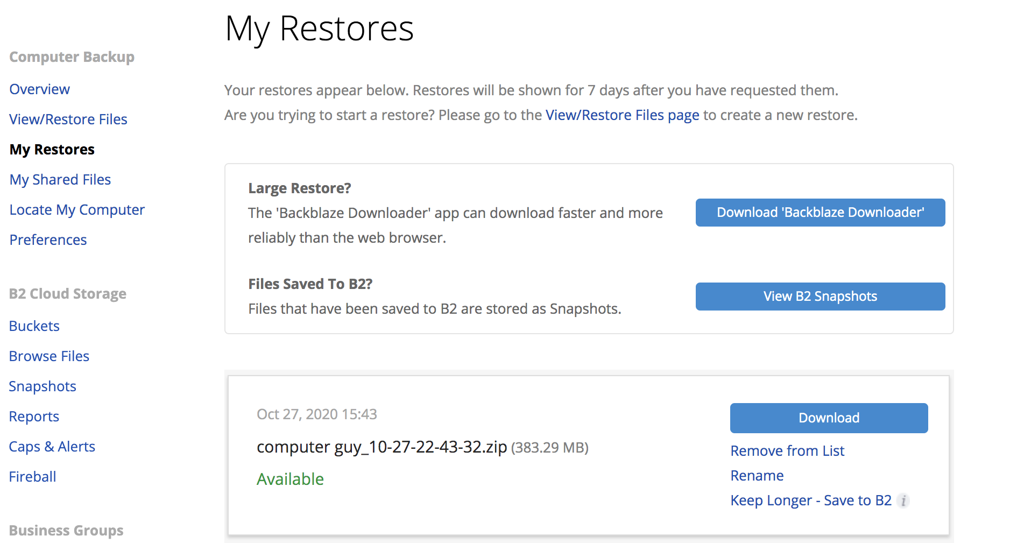Rename the restore file
The height and width of the screenshot is (543, 1024).
tap(757, 476)
